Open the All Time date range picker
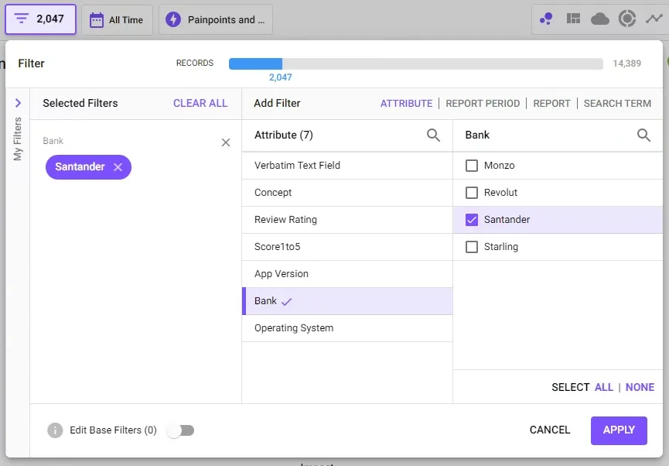Viewport: 669px width, 466px height. 117,19
